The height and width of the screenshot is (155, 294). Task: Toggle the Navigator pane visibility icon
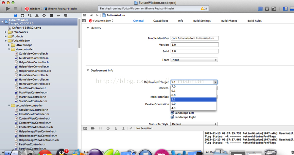(x=286, y=9)
